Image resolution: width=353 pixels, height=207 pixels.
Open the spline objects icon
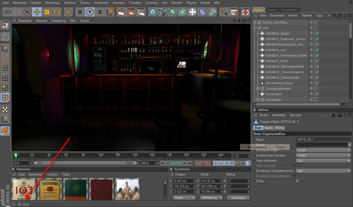tap(163, 12)
